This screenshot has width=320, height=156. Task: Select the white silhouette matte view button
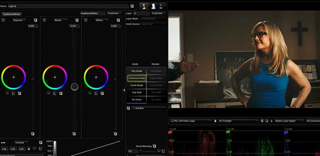(x=153, y=6)
